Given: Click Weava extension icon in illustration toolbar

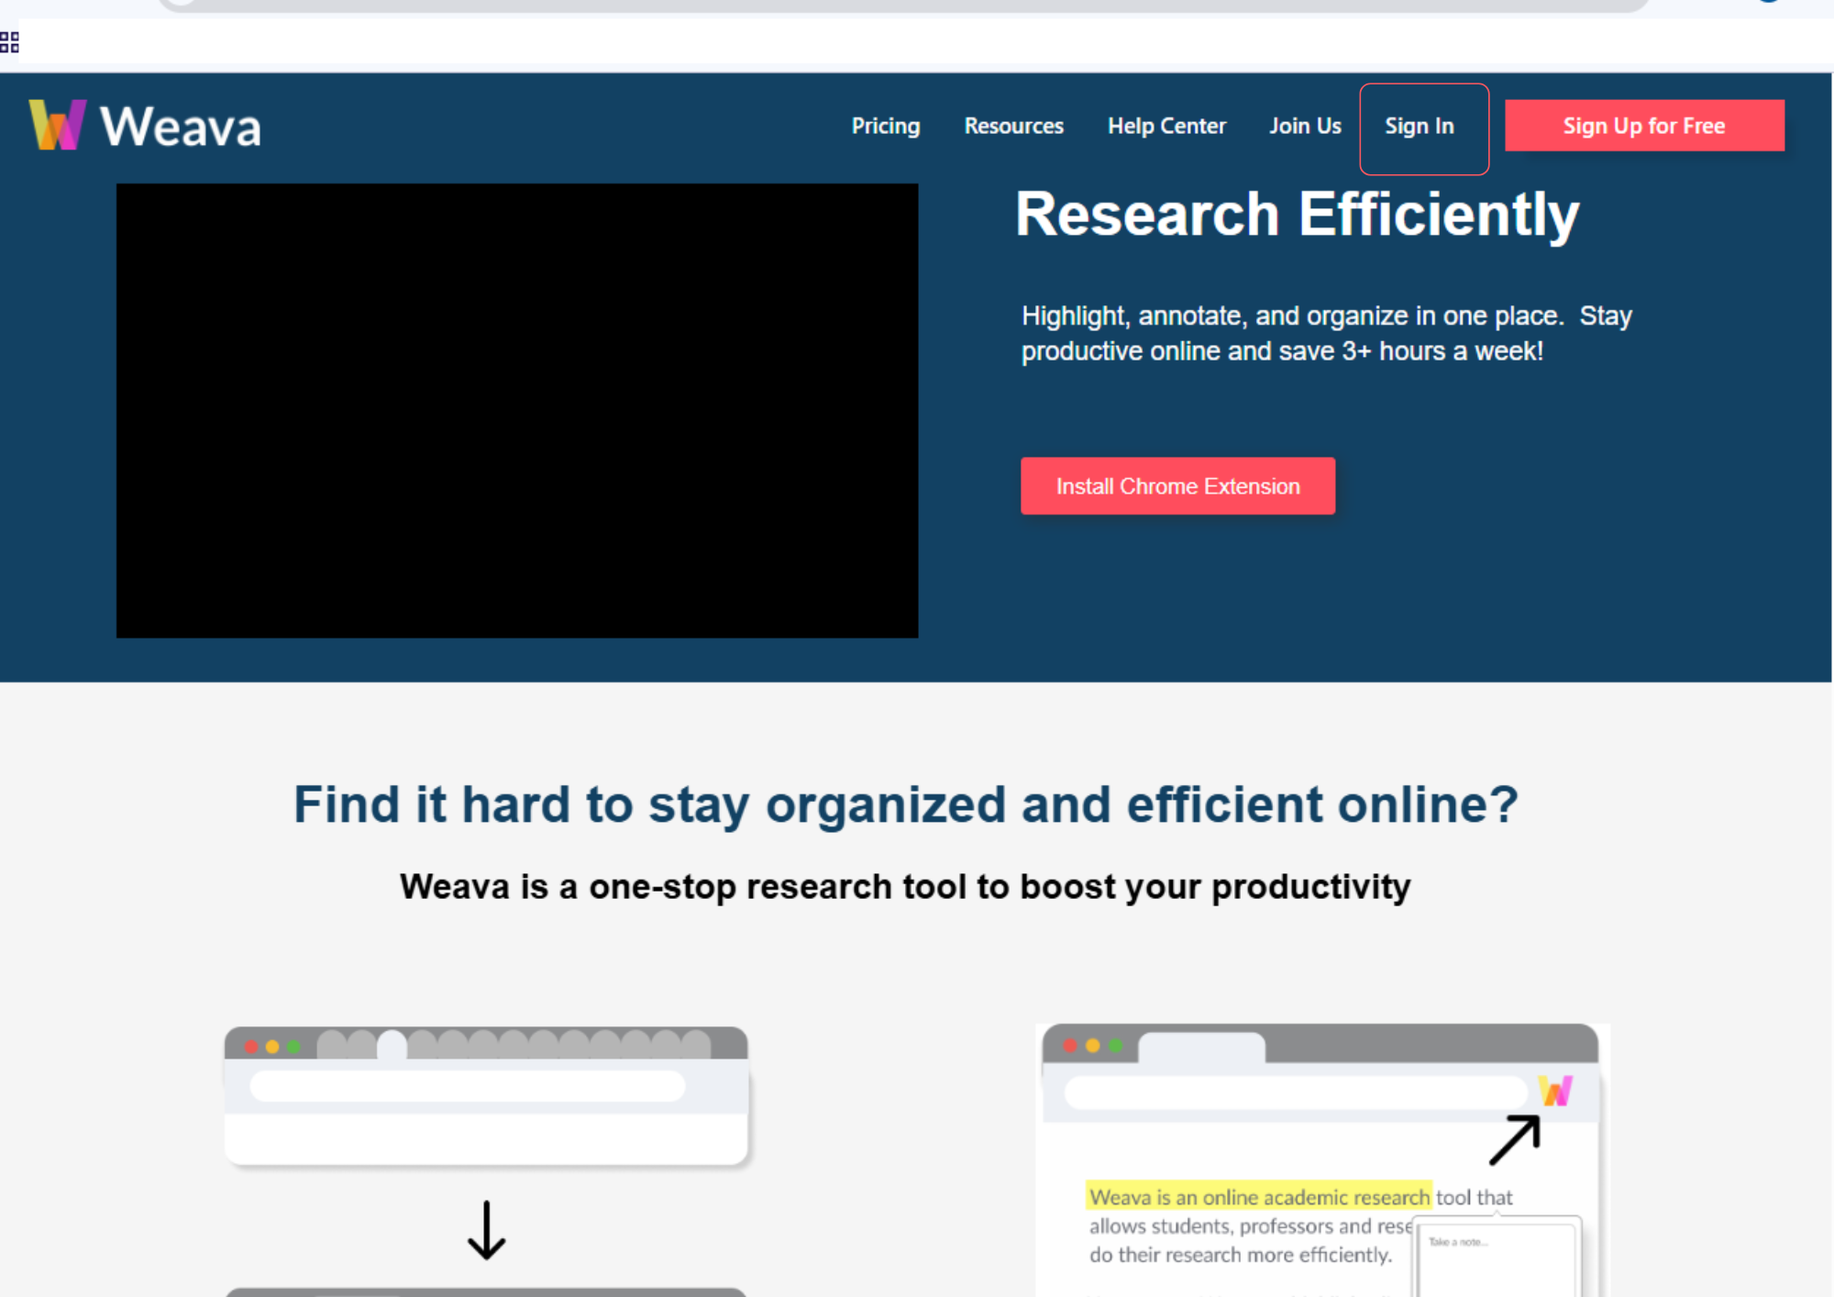Looking at the screenshot, I should 1555,1091.
